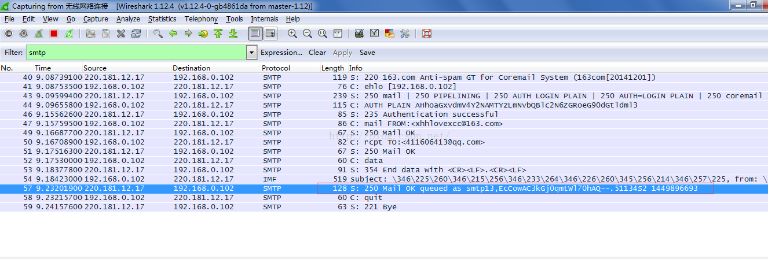The image size is (768, 259).
Task: Select packet 41 ehlo row
Action: [384, 87]
